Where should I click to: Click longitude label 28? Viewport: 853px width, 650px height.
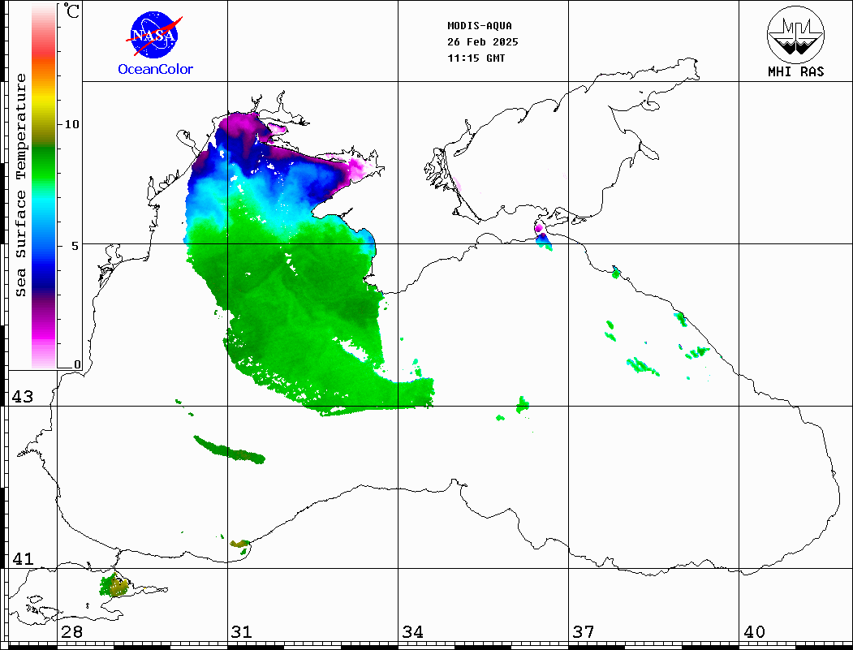[x=71, y=632]
